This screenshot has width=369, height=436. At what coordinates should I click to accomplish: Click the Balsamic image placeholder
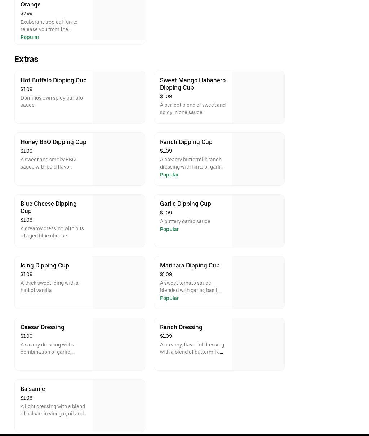coord(119,406)
